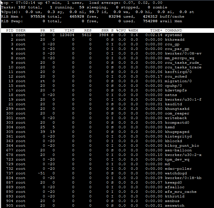Click the 99.7 idle CPU value

94,12
